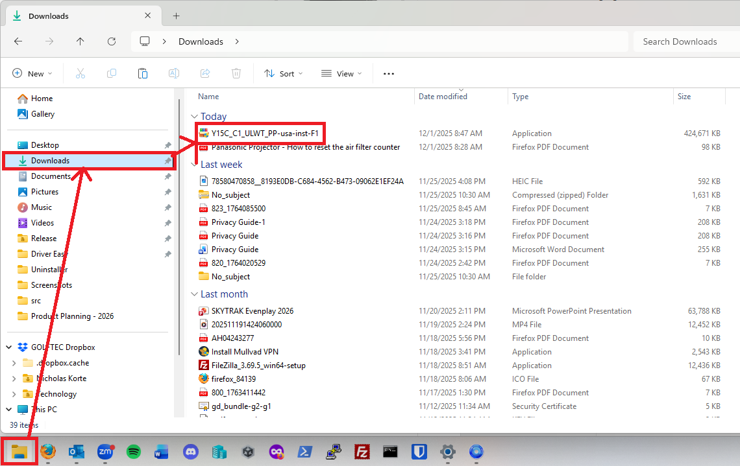740x466 pixels.
Task: Click the Delete trash icon in toolbar
Action: [236, 73]
